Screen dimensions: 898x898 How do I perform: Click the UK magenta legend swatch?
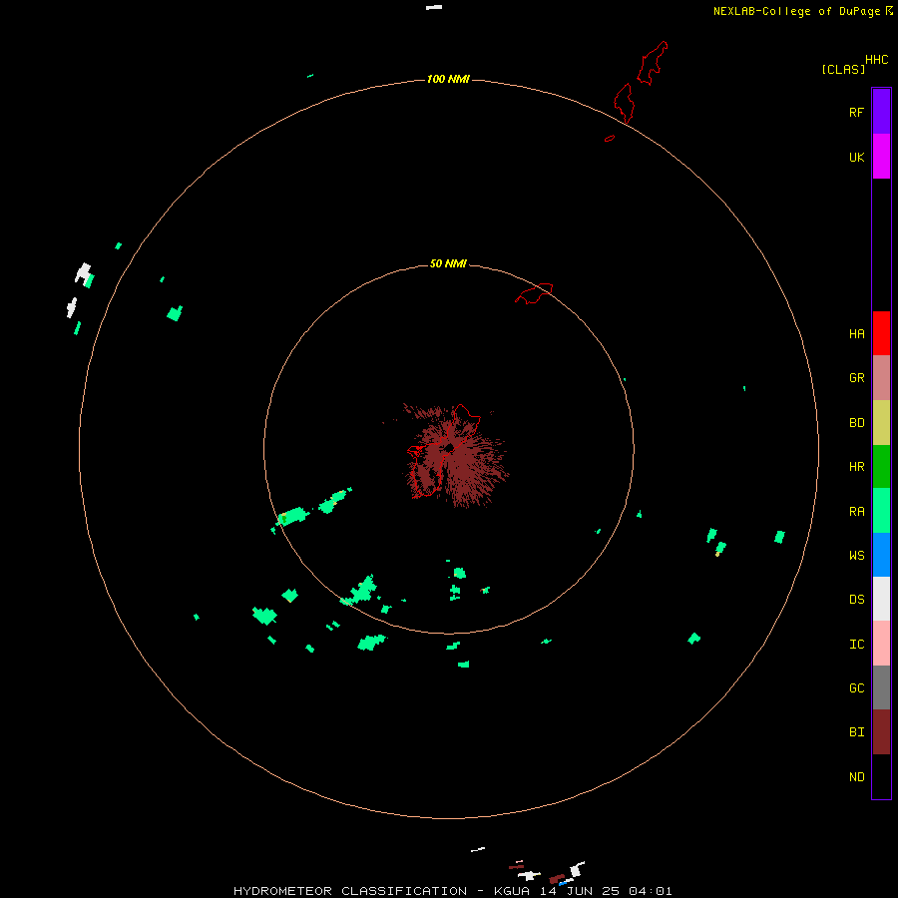pyautogui.click(x=881, y=157)
